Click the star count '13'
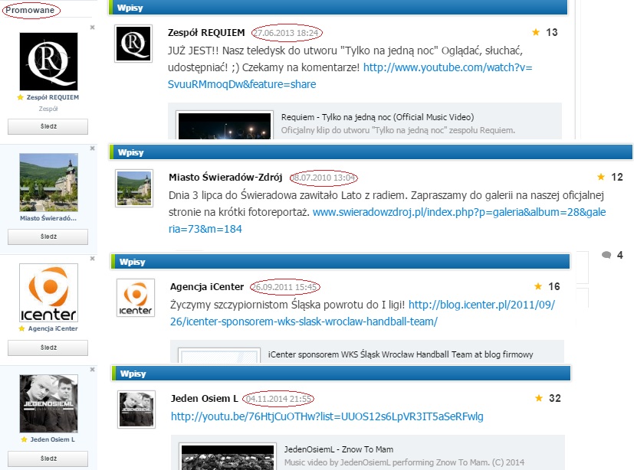The image size is (634, 470). pos(552,32)
